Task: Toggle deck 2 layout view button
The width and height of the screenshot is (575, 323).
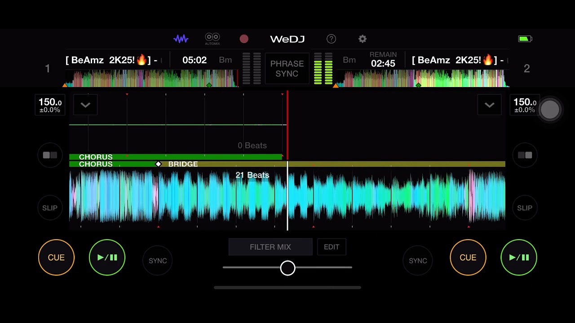Action: (525, 155)
